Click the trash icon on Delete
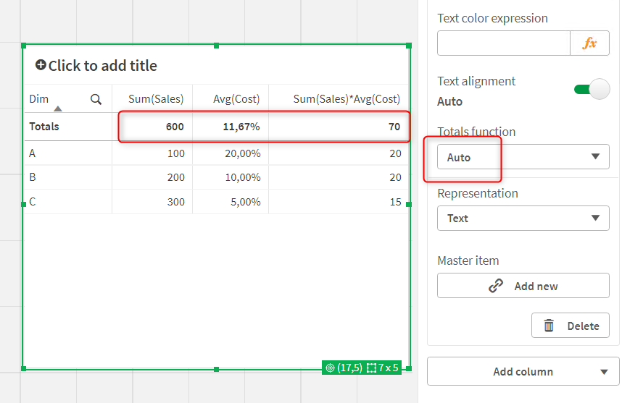This screenshot has height=403, width=622. coord(549,326)
